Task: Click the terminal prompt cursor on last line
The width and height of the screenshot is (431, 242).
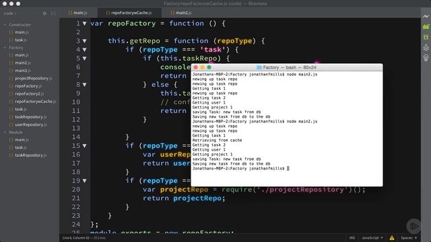Action: click(x=288, y=169)
